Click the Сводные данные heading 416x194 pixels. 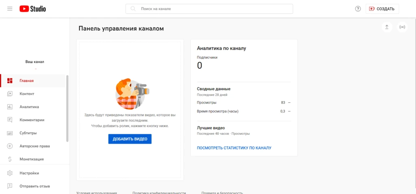pyautogui.click(x=214, y=89)
